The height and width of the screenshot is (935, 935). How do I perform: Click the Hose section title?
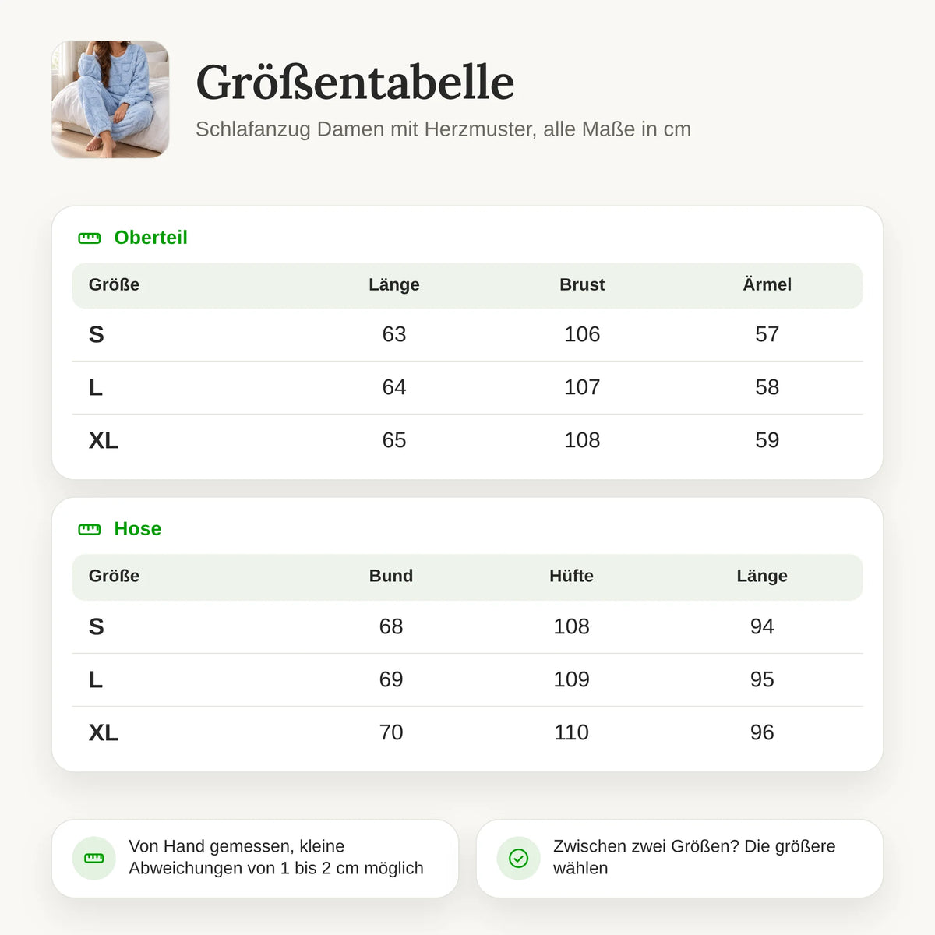(x=138, y=529)
